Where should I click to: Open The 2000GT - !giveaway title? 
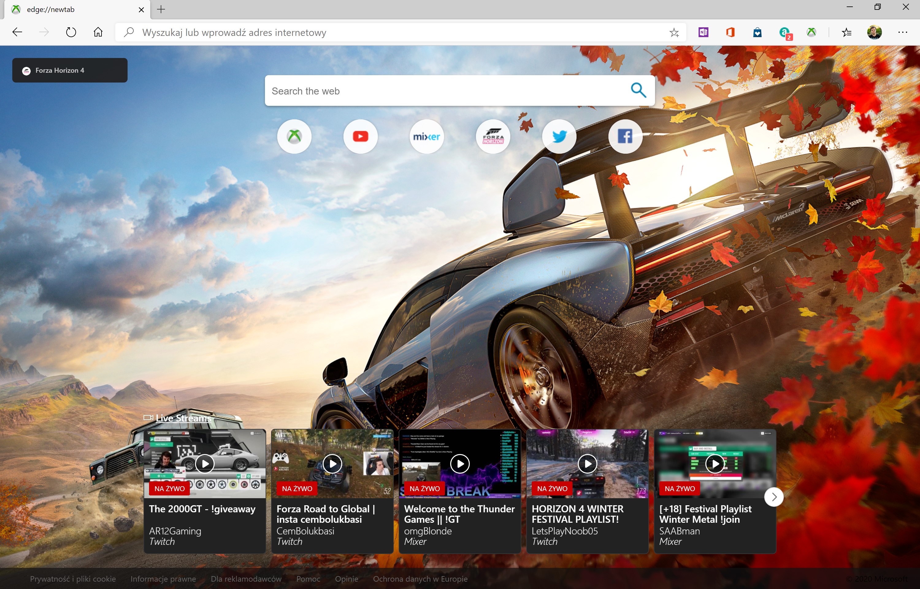(x=202, y=509)
